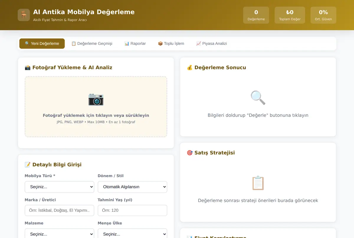Click the AI Antika Mobilya Değerleme title
Image resolution: width=354 pixels, height=238 pixels.
[x=84, y=12]
